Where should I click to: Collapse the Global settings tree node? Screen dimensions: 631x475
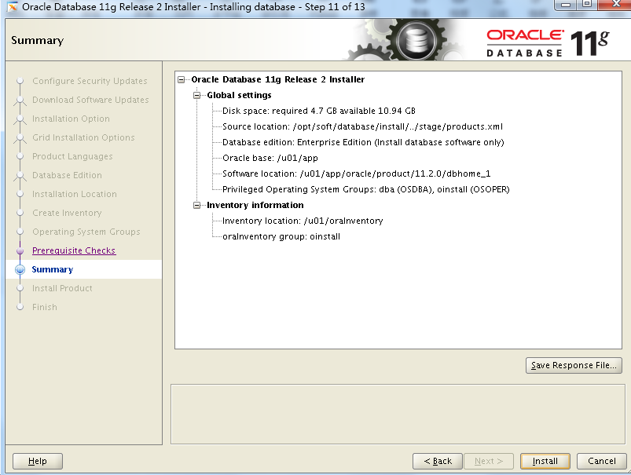pyautogui.click(x=196, y=95)
